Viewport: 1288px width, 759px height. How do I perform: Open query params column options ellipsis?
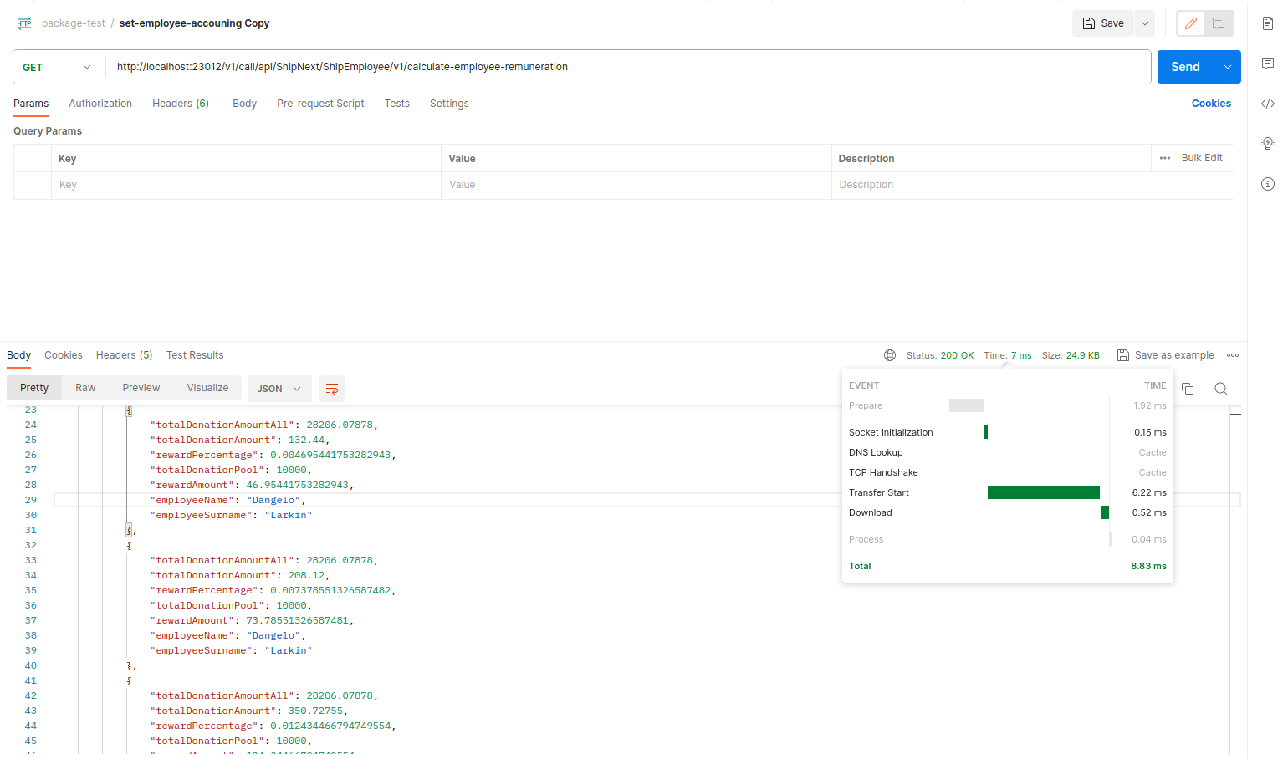[x=1165, y=158]
